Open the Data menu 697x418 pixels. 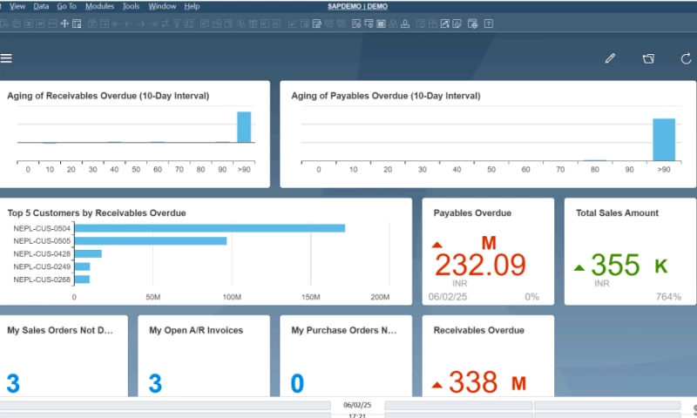(41, 6)
